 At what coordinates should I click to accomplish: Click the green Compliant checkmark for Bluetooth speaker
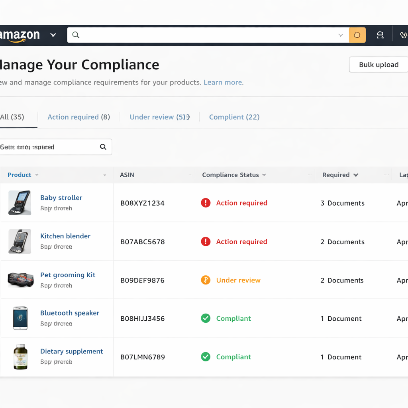(206, 318)
